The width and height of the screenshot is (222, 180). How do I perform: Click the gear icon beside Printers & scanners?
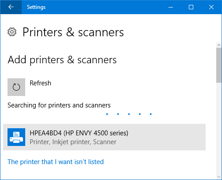click(12, 32)
